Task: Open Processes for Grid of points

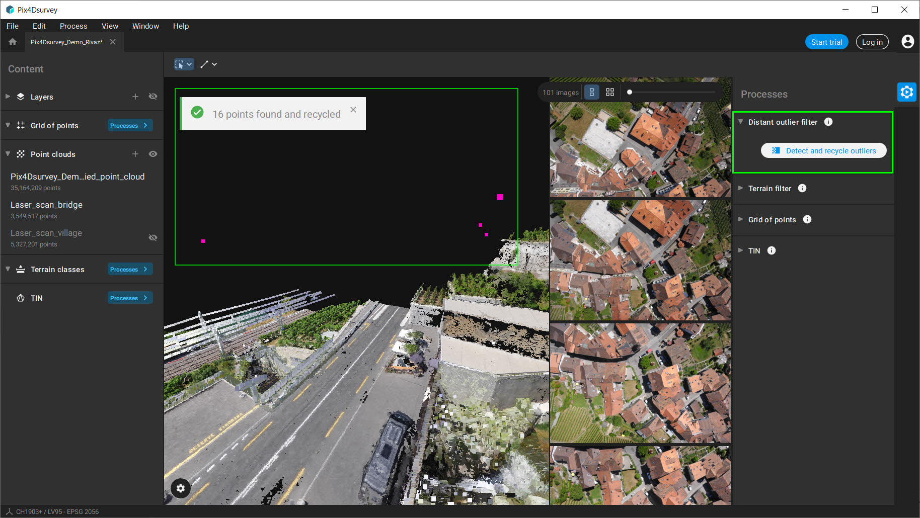Action: click(x=130, y=125)
